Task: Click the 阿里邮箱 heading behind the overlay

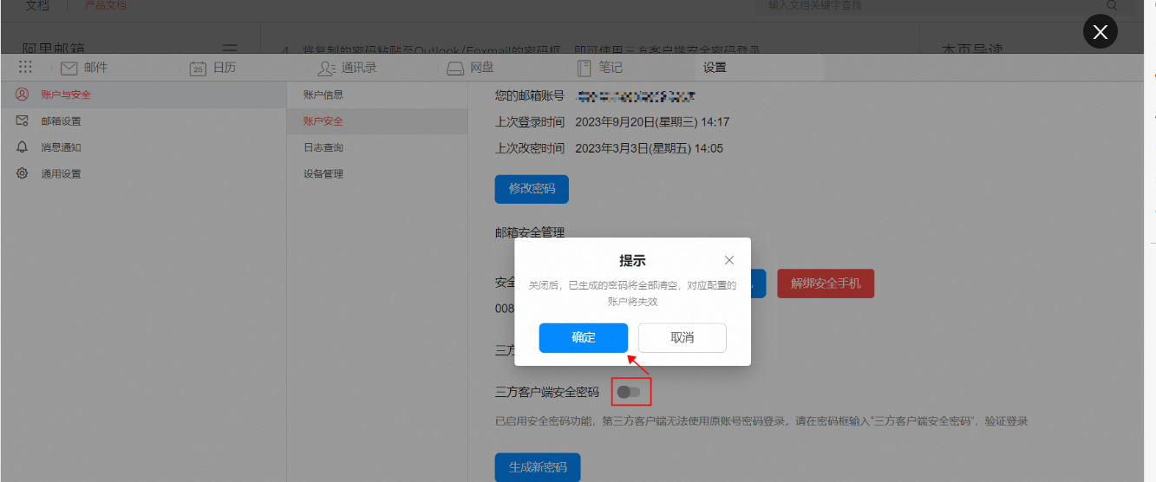Action: [52, 49]
